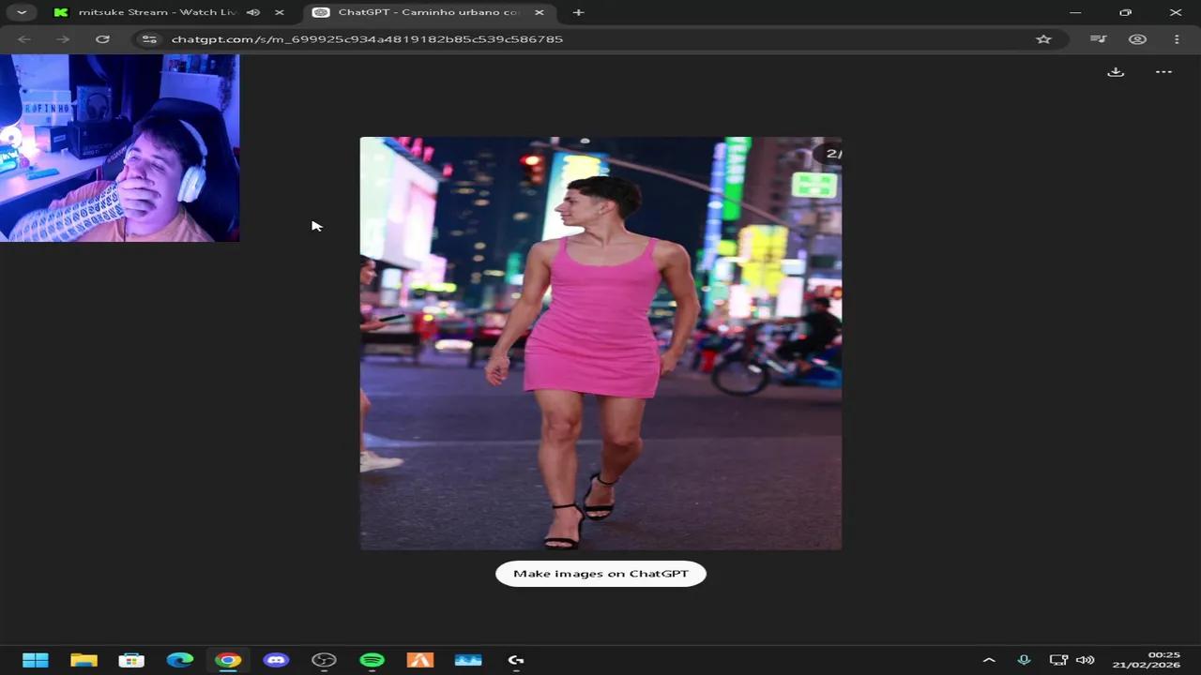Mute system audio via the tray speaker
The height and width of the screenshot is (675, 1201).
(1086, 659)
